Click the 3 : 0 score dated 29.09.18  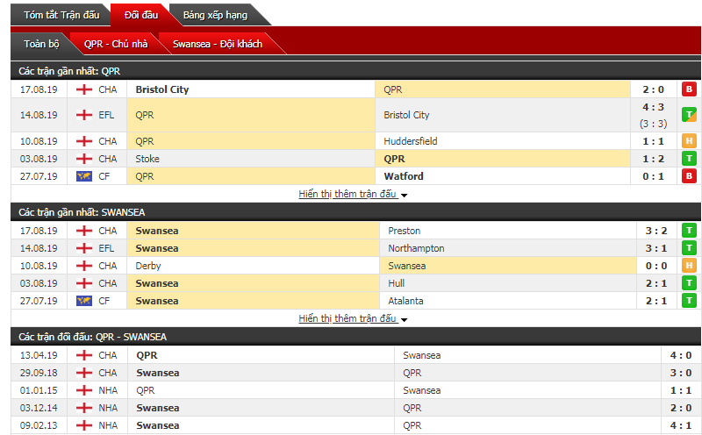(681, 373)
